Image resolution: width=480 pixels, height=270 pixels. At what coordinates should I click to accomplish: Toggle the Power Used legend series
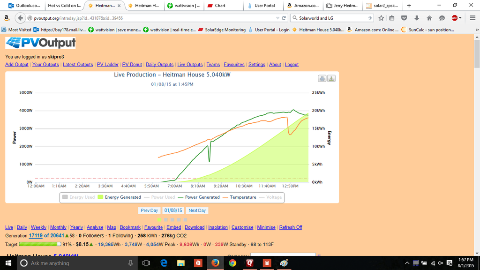coord(159,197)
